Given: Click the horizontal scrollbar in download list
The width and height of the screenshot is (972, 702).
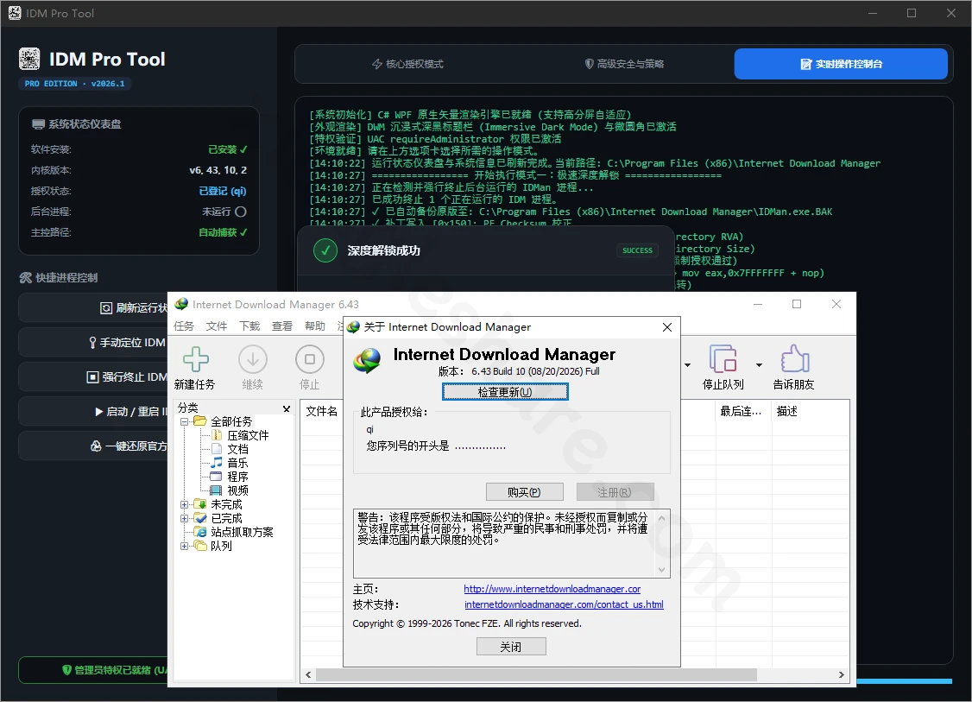Looking at the screenshot, I should [536, 674].
